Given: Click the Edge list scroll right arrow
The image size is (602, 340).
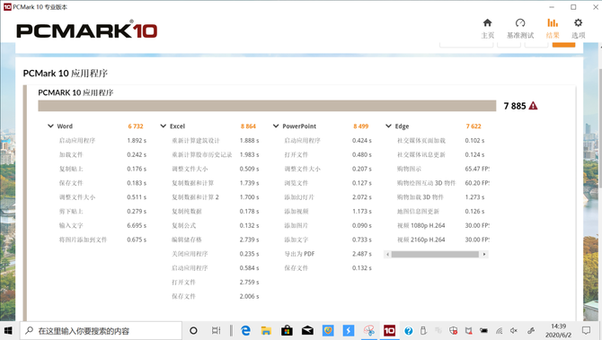Looking at the screenshot, I should tap(484, 254).
